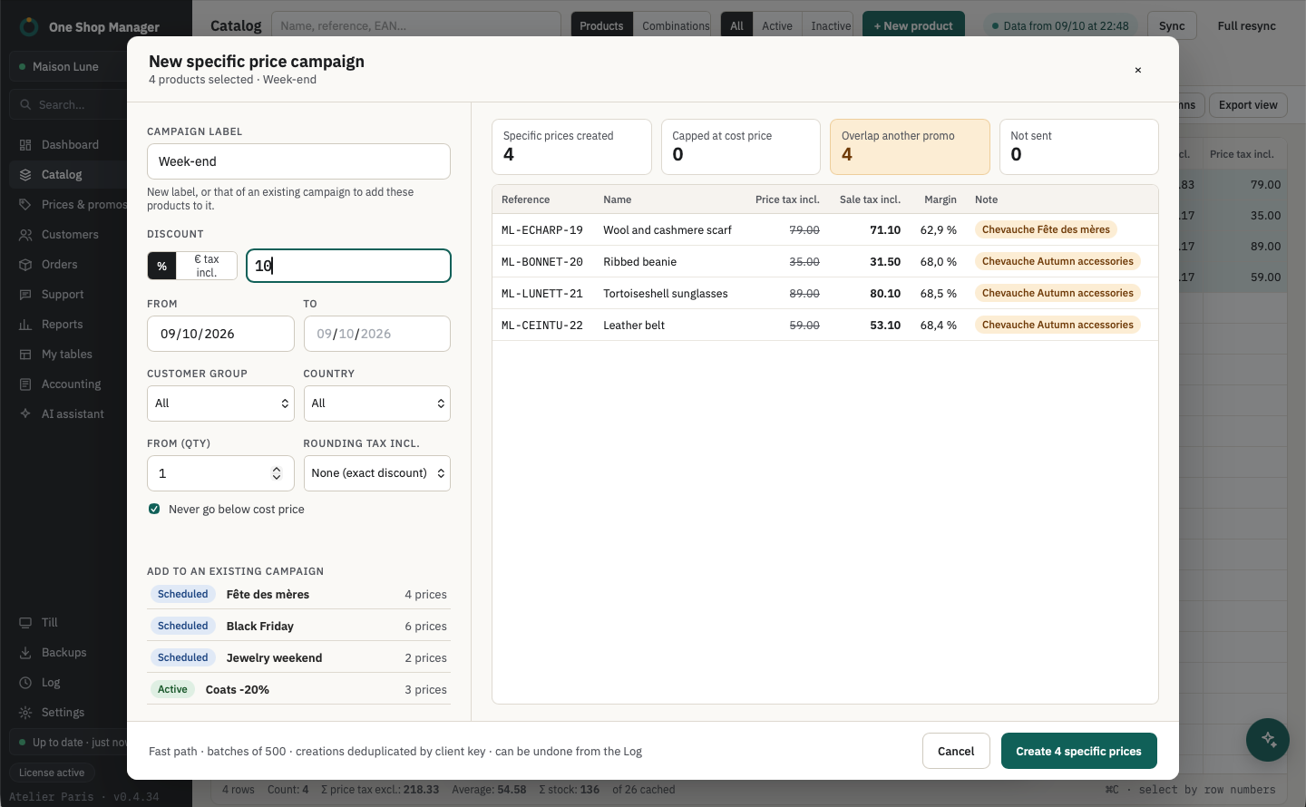Toggle Never go below cost price checkbox

154,510
